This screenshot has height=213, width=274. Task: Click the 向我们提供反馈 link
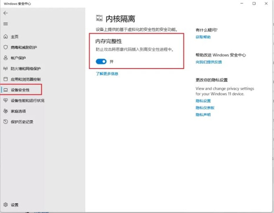(x=209, y=62)
